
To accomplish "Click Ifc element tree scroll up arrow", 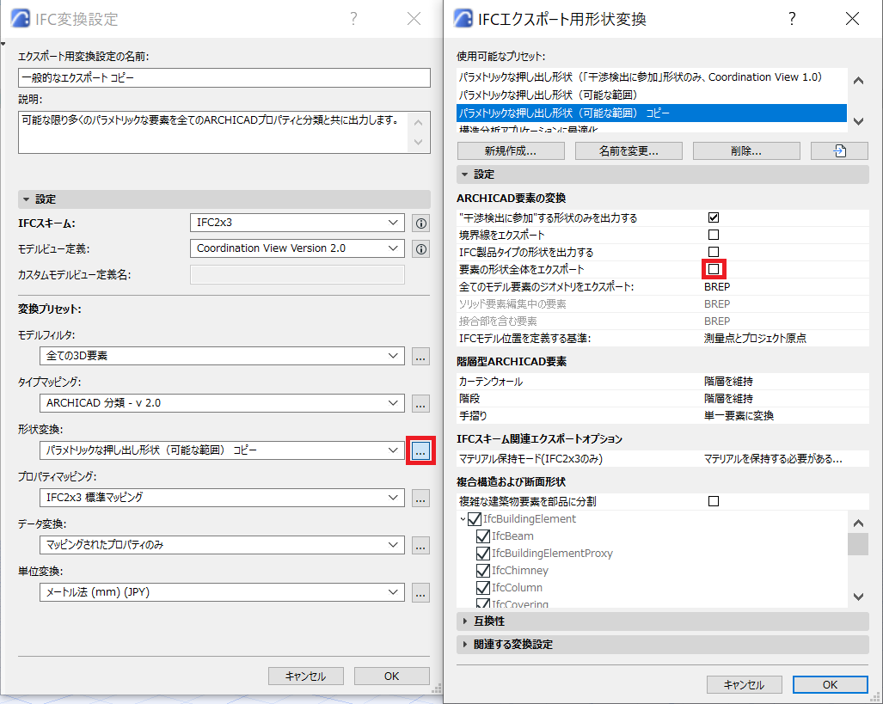I will click(x=858, y=523).
